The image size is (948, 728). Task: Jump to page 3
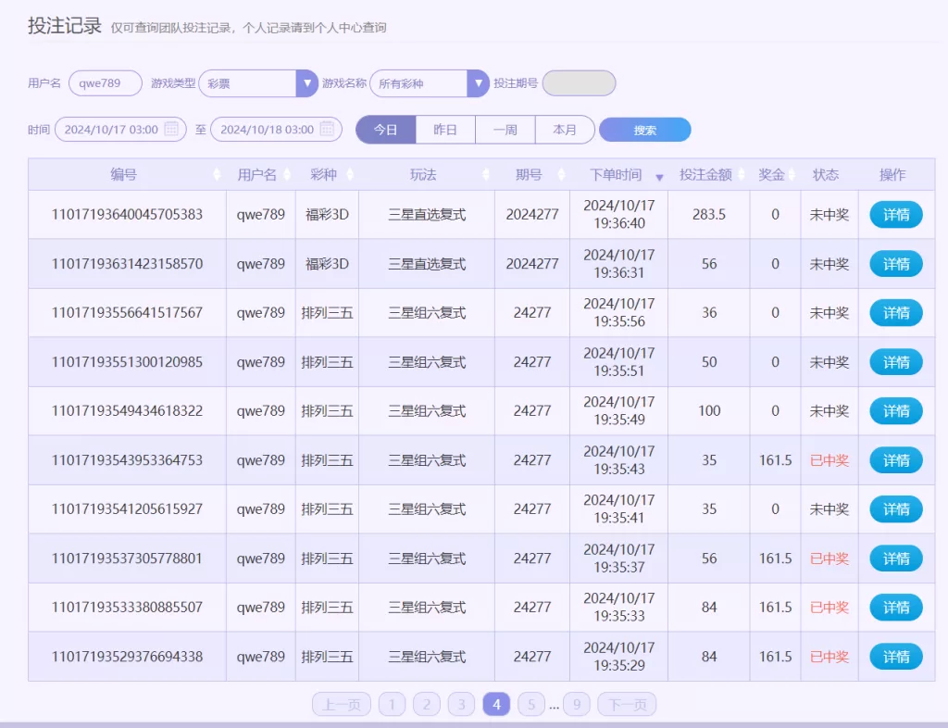point(461,705)
